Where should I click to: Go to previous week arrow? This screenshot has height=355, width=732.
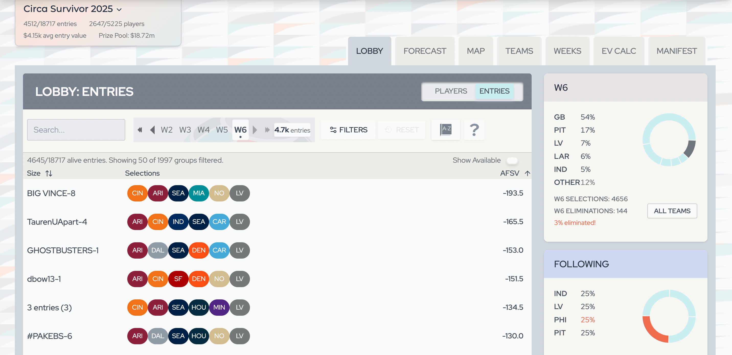(152, 130)
